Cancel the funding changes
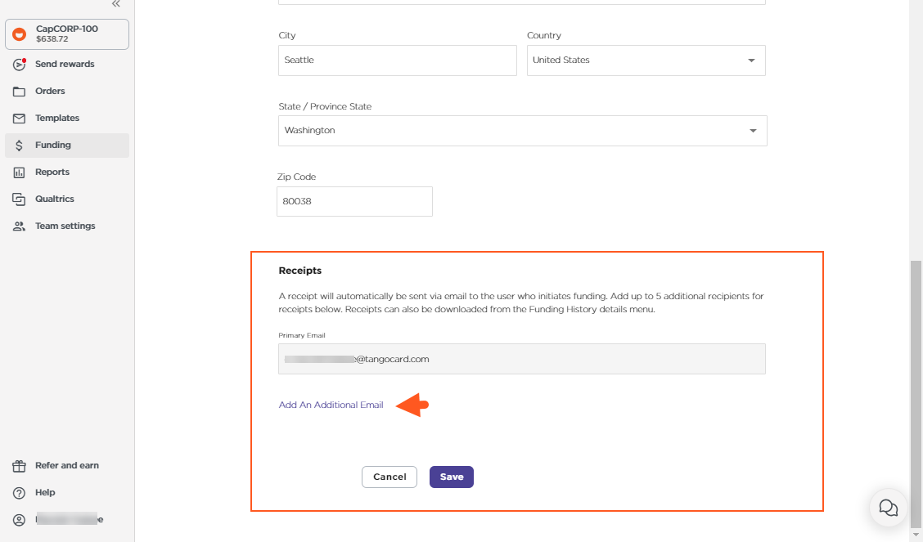 (389, 477)
